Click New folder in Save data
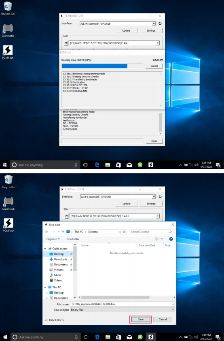224x341 pixels. point(73,239)
